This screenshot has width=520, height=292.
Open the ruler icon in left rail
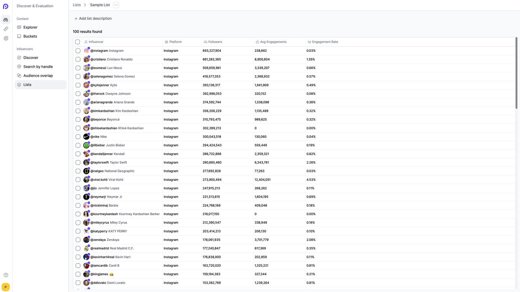pos(6,29)
